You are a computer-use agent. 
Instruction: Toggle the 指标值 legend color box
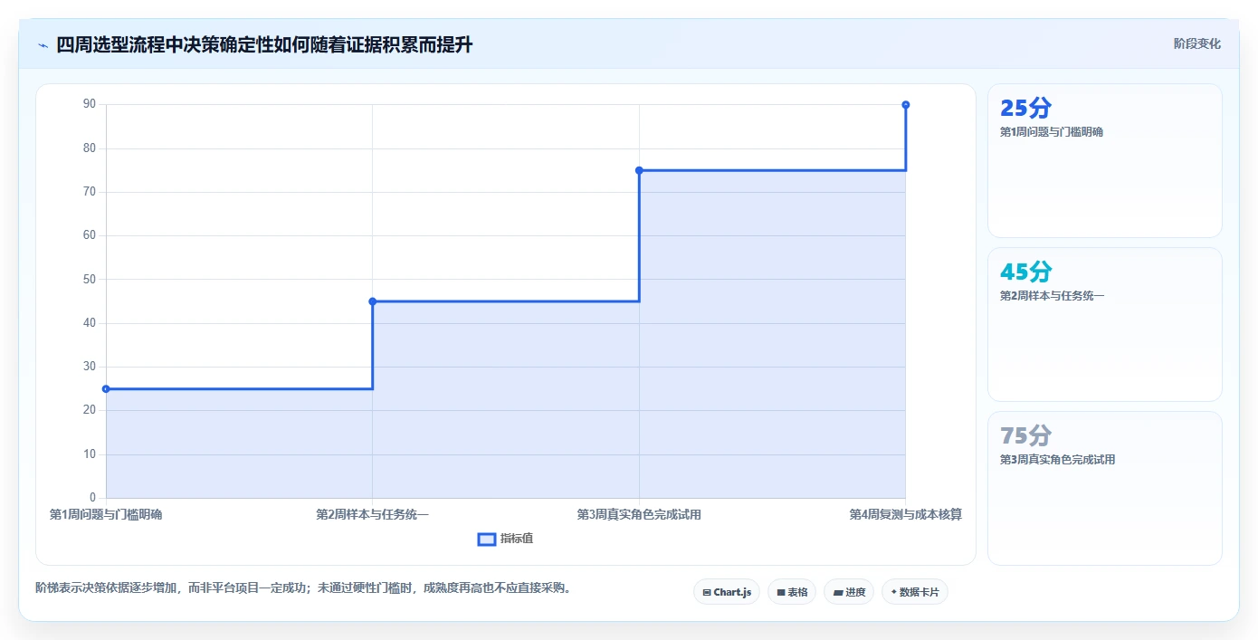[486, 540]
